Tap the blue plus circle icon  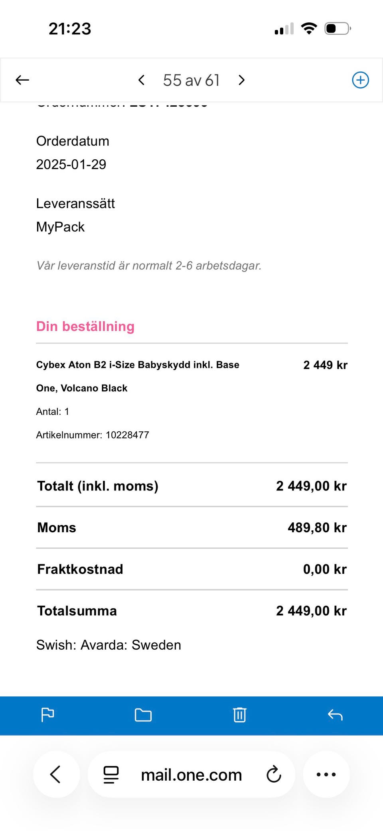(360, 80)
